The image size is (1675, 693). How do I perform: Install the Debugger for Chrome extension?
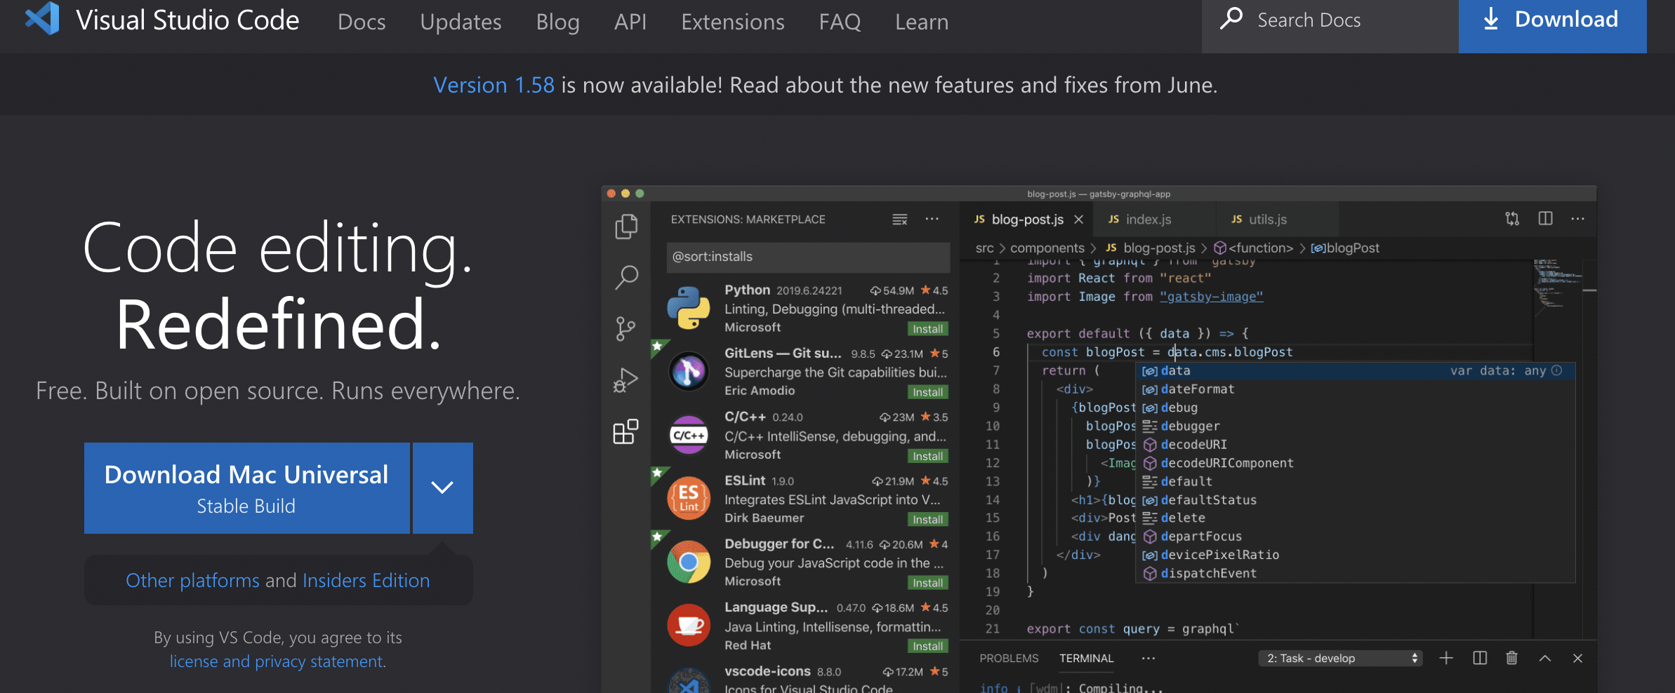(928, 583)
